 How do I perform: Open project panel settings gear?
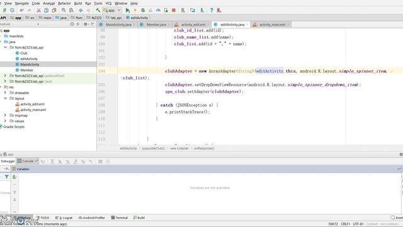[86, 24]
